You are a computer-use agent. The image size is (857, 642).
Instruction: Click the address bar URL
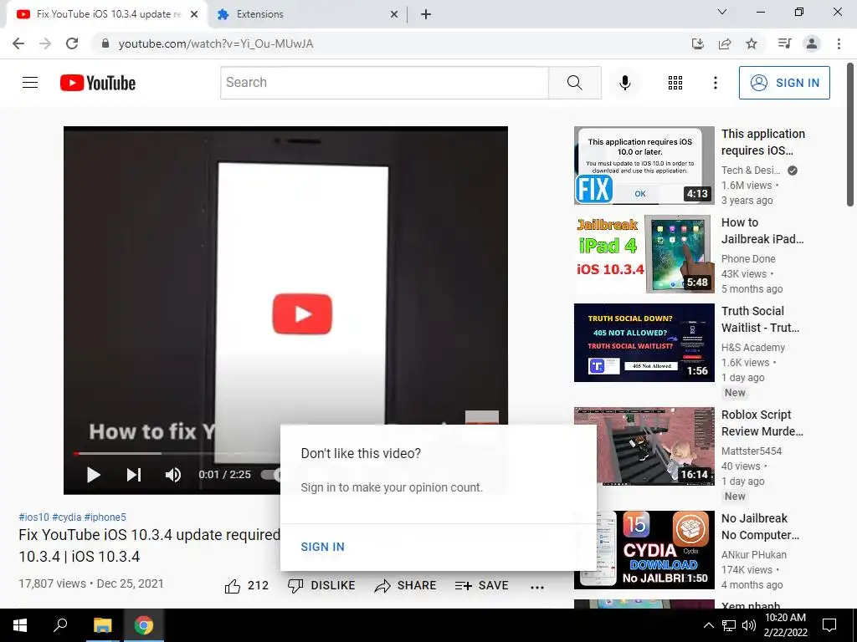[x=216, y=43]
